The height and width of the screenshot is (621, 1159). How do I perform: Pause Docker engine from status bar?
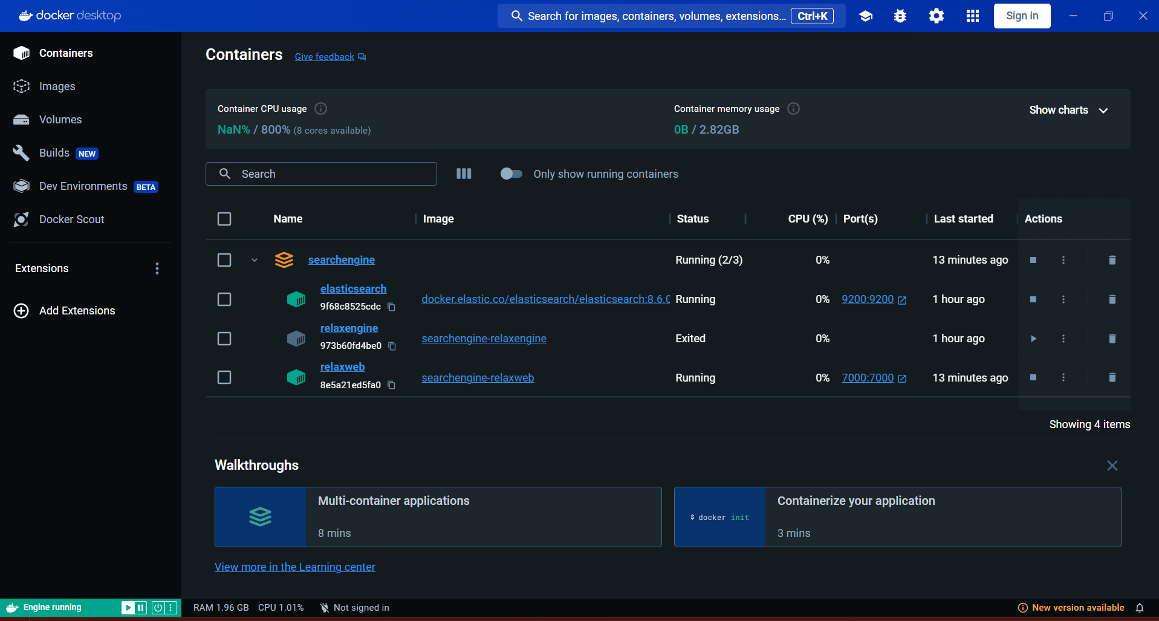(141, 608)
